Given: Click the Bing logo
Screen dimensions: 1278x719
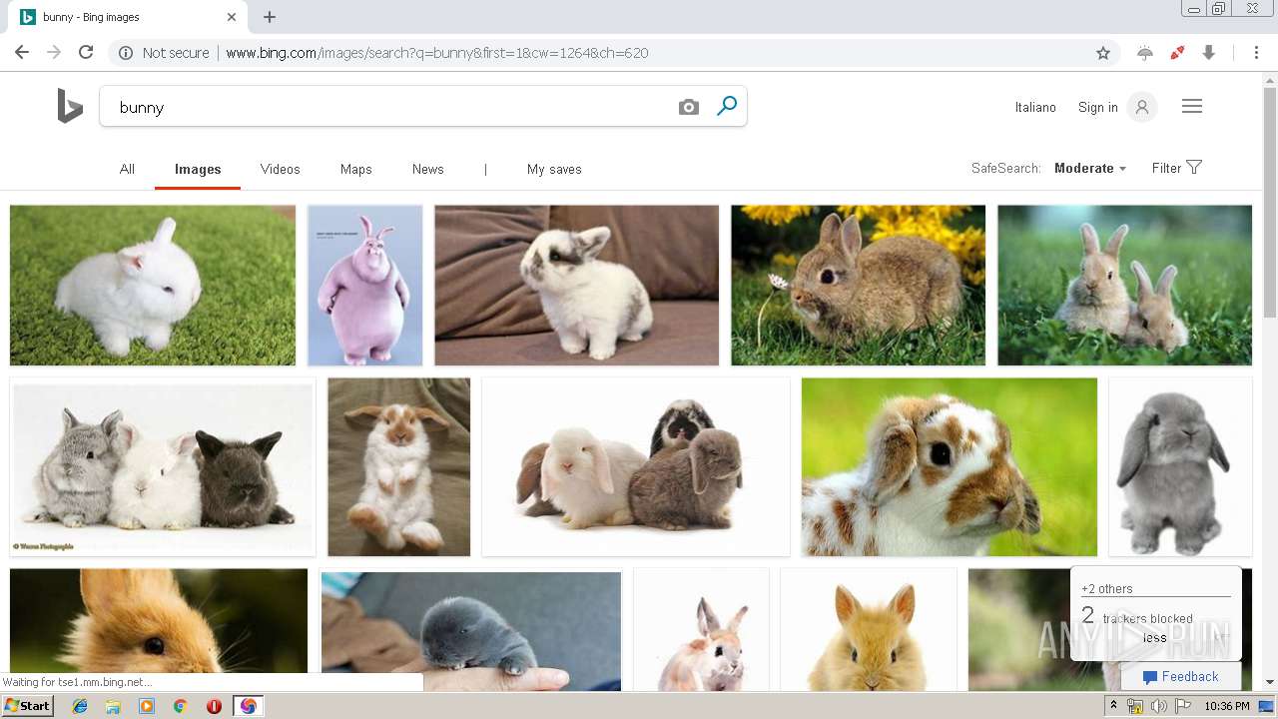Looking at the screenshot, I should (70, 106).
